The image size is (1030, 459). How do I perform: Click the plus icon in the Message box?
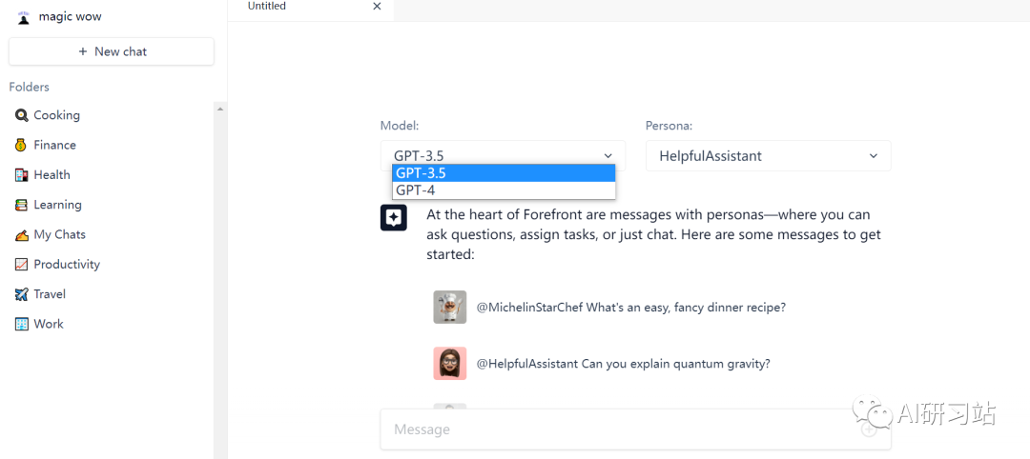(x=869, y=429)
